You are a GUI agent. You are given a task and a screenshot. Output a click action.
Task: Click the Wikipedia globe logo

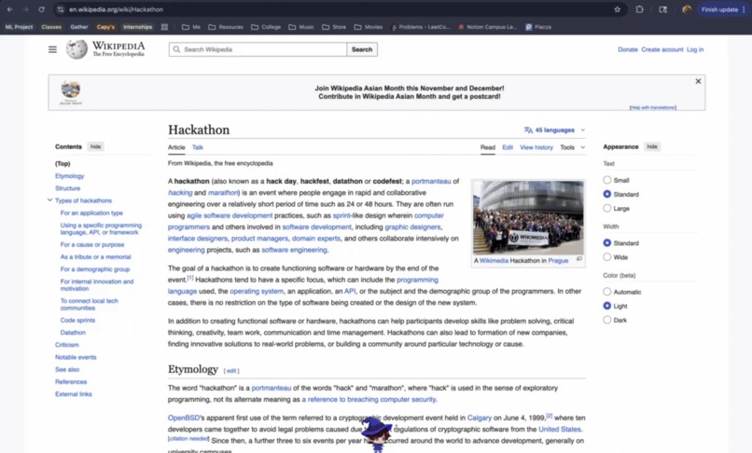click(x=77, y=49)
